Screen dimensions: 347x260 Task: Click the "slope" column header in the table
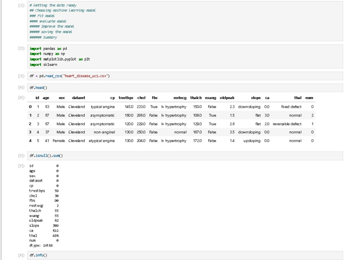point(256,98)
